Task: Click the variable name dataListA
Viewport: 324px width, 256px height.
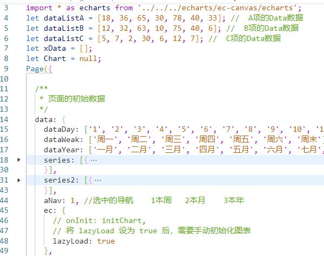Action: 64,18
